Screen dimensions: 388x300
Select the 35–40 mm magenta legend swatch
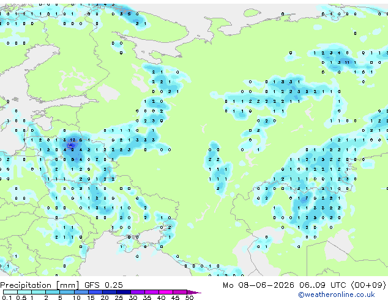pos(151,292)
